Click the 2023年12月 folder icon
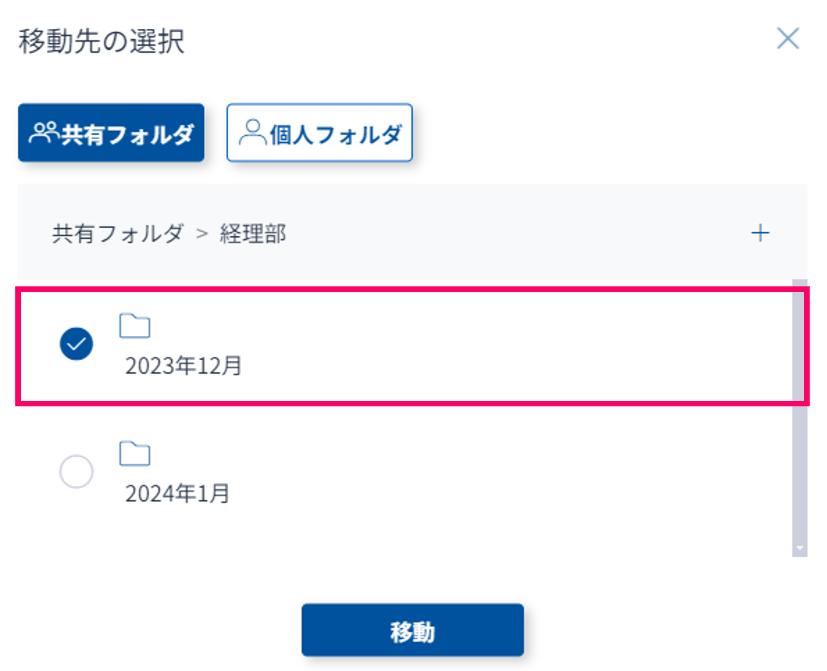827x671 pixels. click(135, 326)
